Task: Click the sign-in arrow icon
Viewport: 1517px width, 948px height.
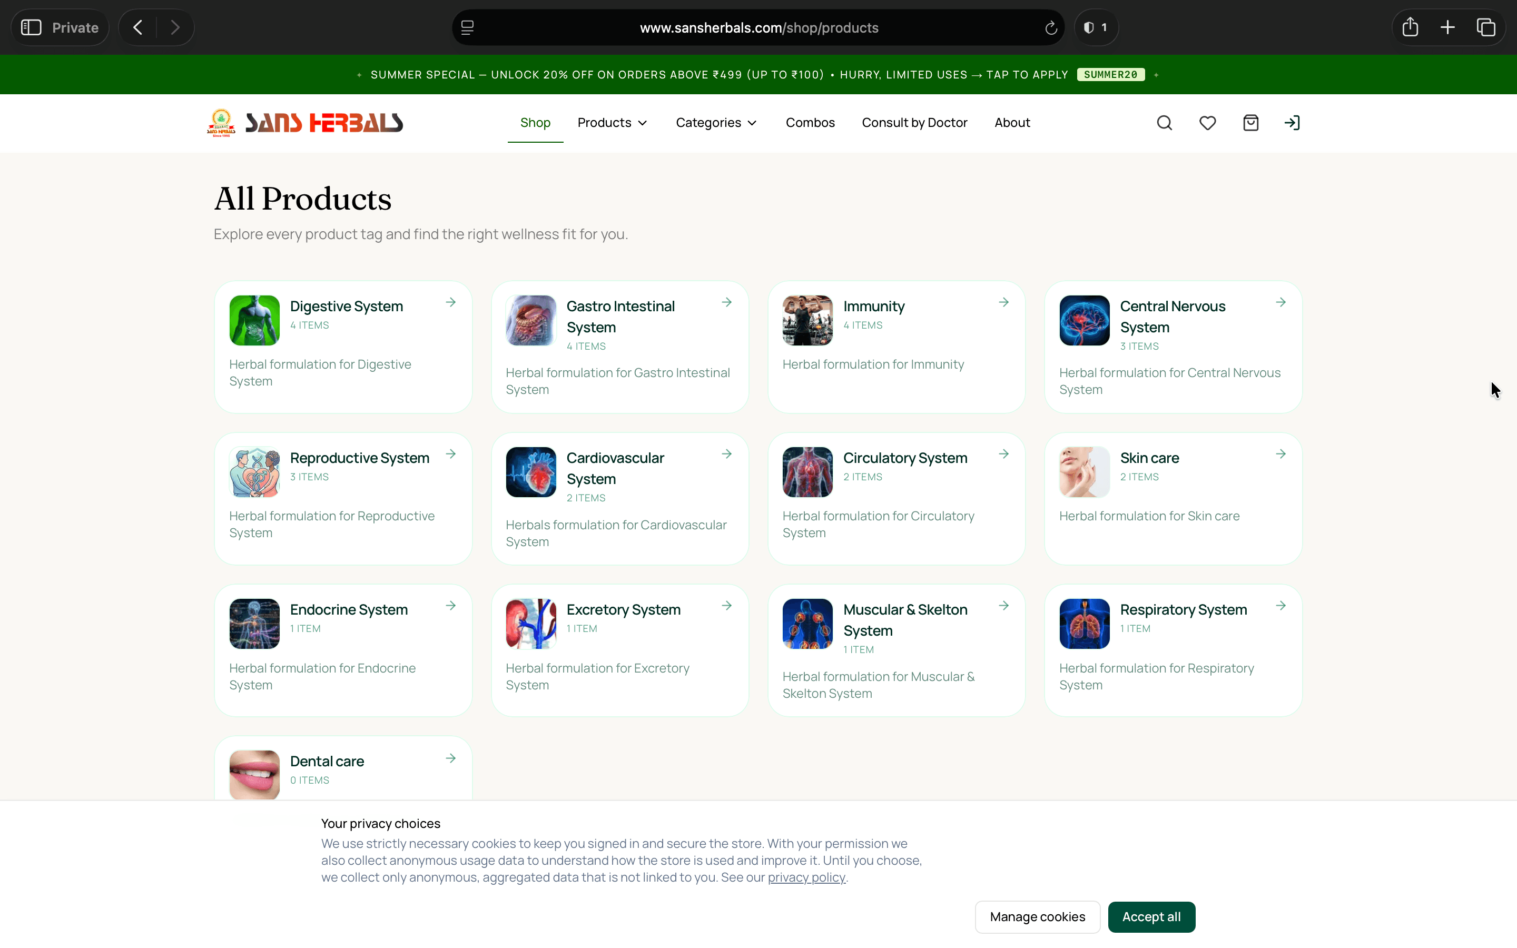Action: click(1292, 123)
